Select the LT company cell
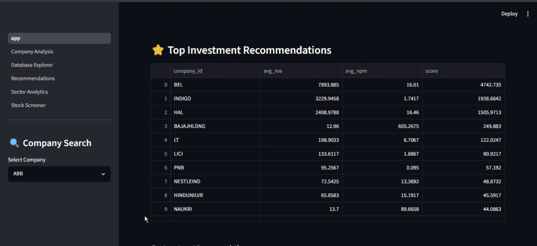Viewport: 537px width, 246px height. point(215,140)
